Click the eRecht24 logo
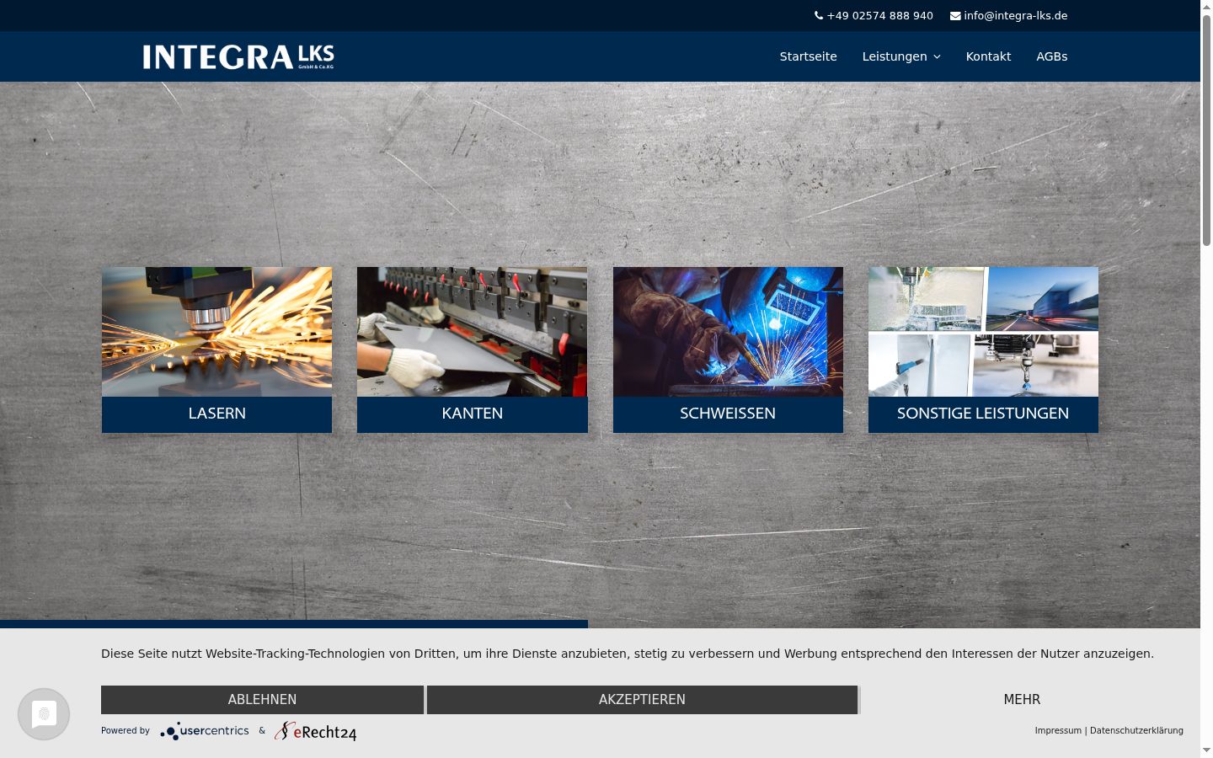The width and height of the screenshot is (1213, 758). (x=316, y=731)
